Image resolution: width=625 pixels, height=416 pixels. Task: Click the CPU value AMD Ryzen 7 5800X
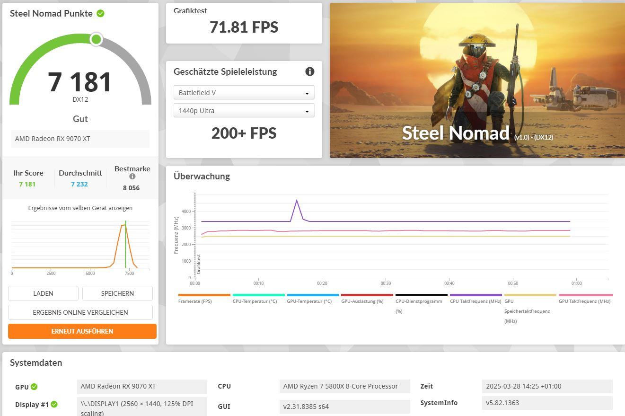(345, 386)
